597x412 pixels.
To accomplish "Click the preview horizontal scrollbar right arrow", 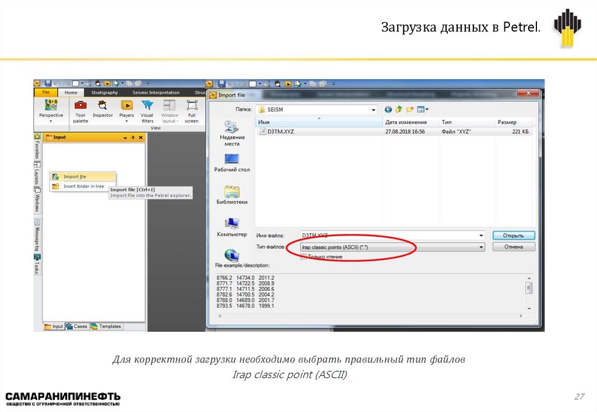I will pyautogui.click(x=521, y=316).
